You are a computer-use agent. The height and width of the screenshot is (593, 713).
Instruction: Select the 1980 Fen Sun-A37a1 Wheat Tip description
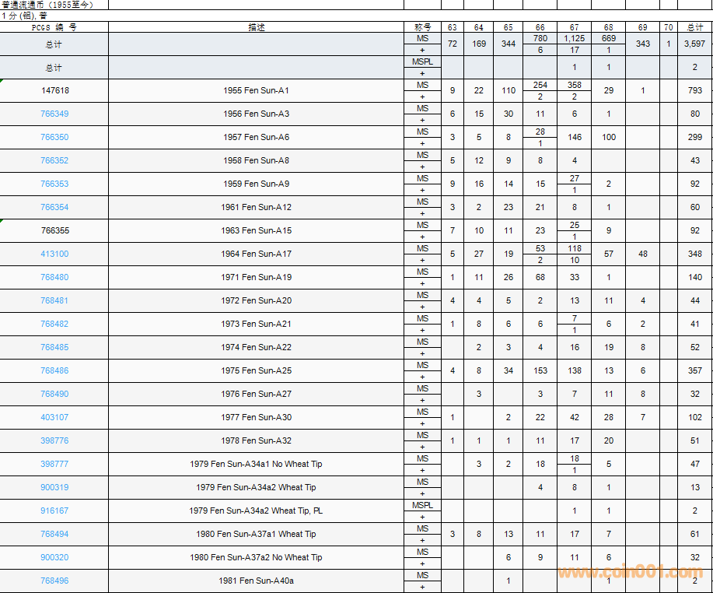[x=256, y=535]
